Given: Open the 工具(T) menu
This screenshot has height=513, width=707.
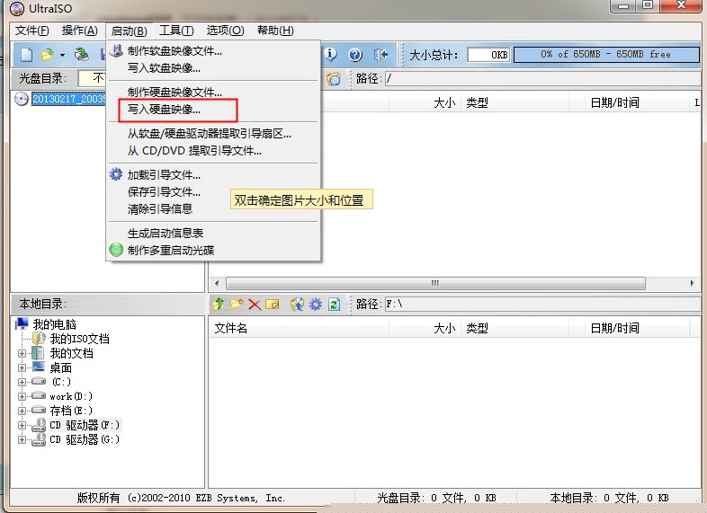Looking at the screenshot, I should coord(176,31).
